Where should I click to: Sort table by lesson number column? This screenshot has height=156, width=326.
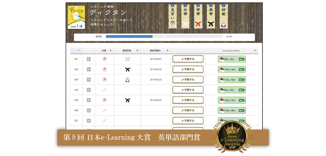[76, 51]
